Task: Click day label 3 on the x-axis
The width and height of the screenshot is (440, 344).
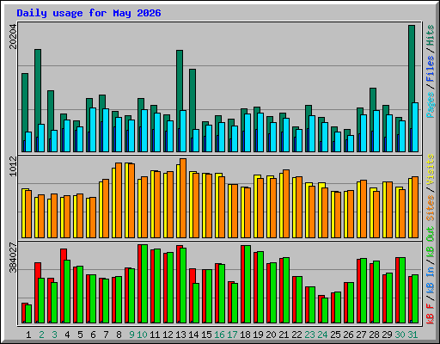Action: pos(54,335)
